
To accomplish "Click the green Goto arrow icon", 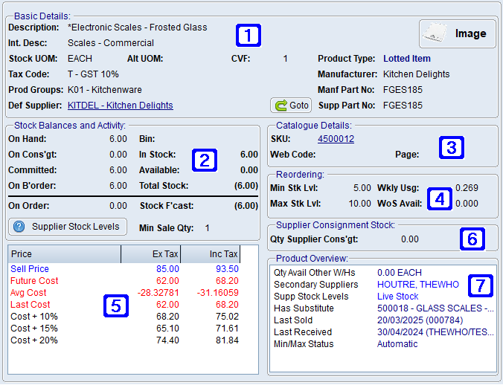I will point(281,106).
